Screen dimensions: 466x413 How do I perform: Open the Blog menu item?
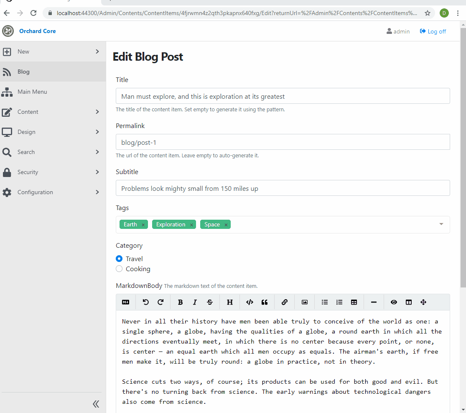pos(53,72)
